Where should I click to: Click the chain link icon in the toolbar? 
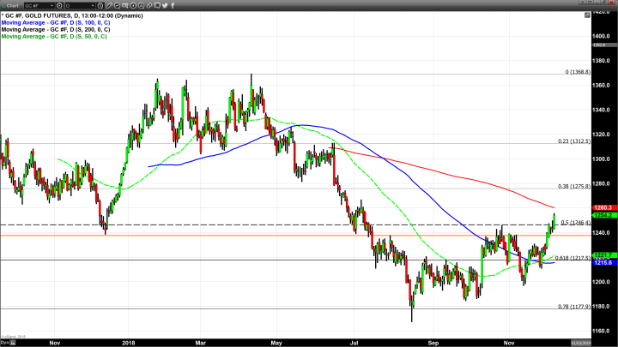click(x=148, y=5)
